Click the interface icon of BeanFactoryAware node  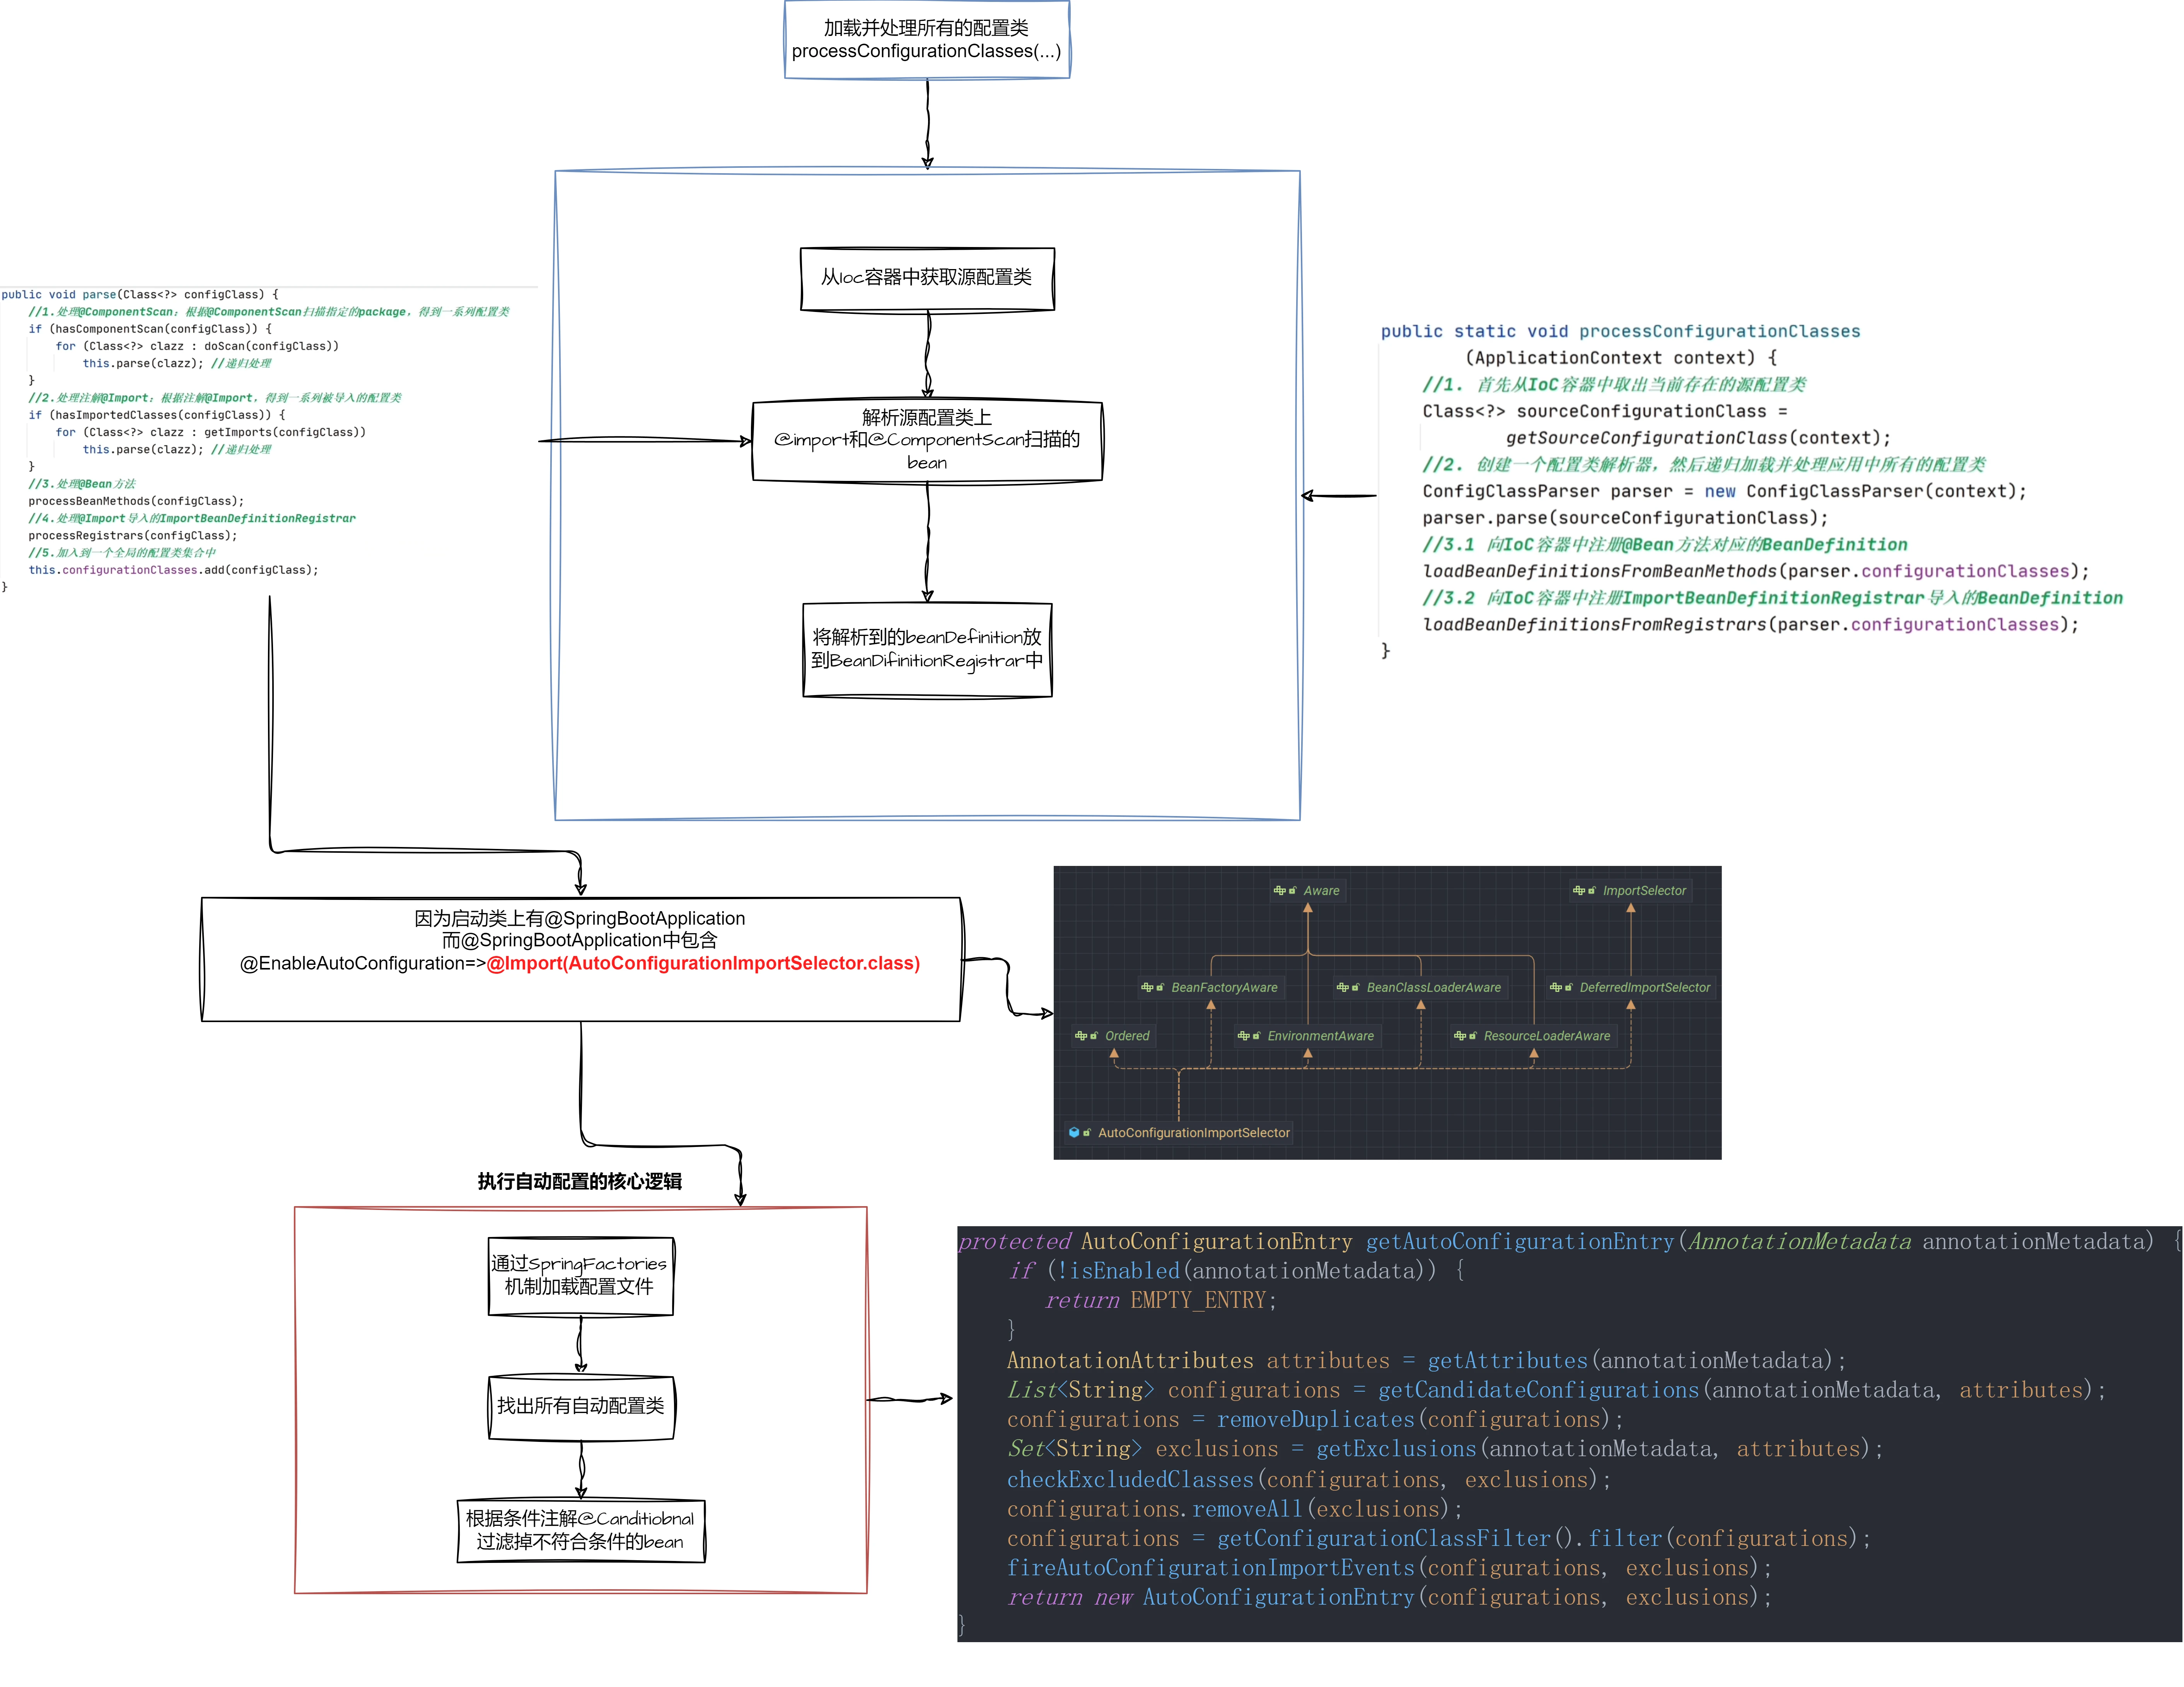click(1146, 987)
